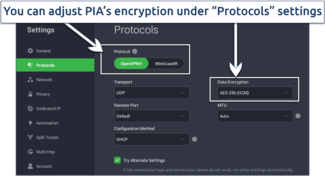Open the Configuration Method DHCP dropdown

(152, 139)
